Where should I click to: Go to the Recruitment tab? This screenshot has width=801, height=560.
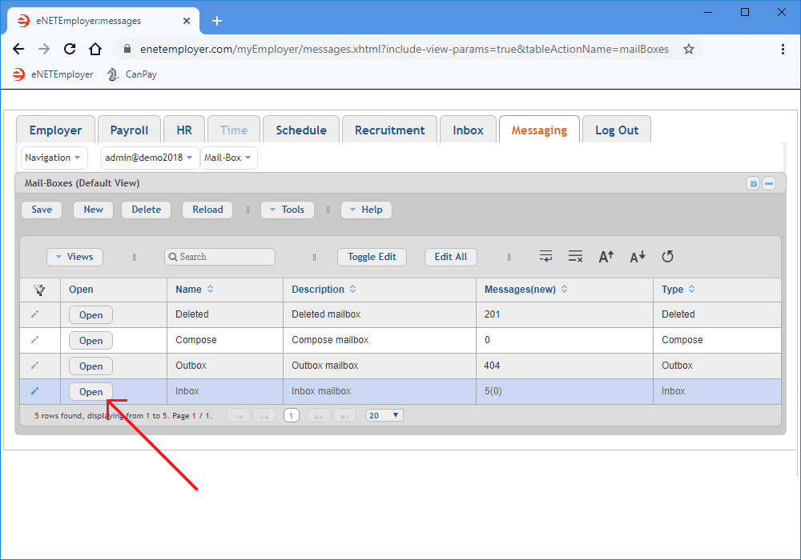(x=389, y=130)
